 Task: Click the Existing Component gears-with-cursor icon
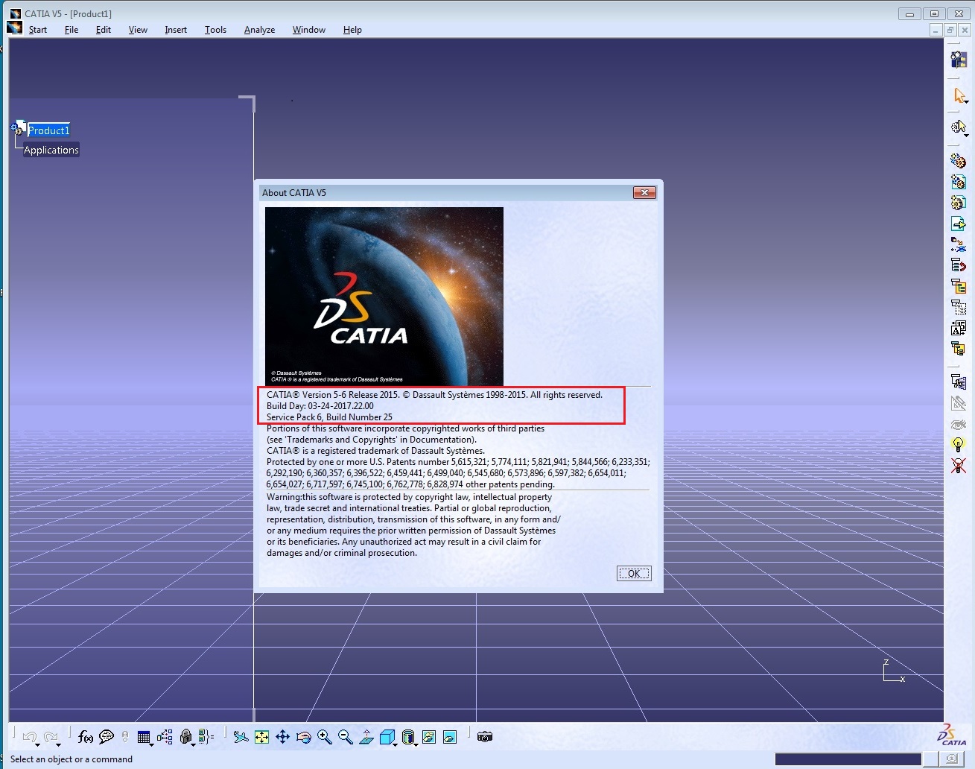958,127
